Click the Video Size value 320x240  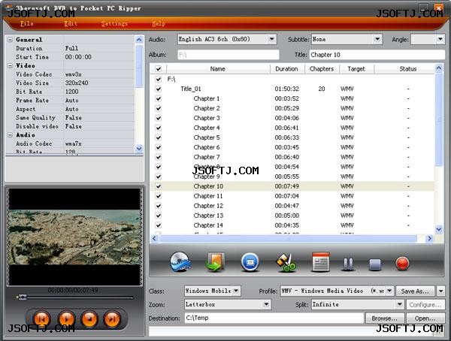coord(77,83)
